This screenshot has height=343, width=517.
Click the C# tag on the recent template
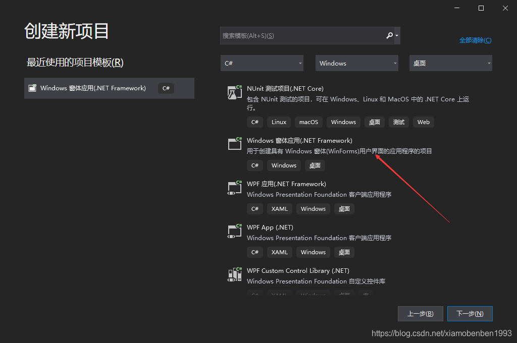(x=166, y=88)
